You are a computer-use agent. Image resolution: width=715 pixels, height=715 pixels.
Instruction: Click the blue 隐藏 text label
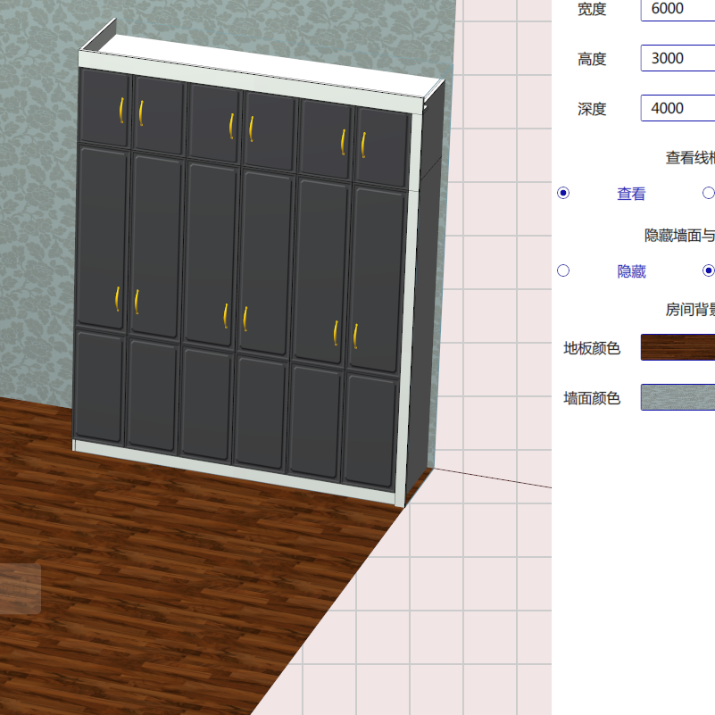(x=632, y=271)
